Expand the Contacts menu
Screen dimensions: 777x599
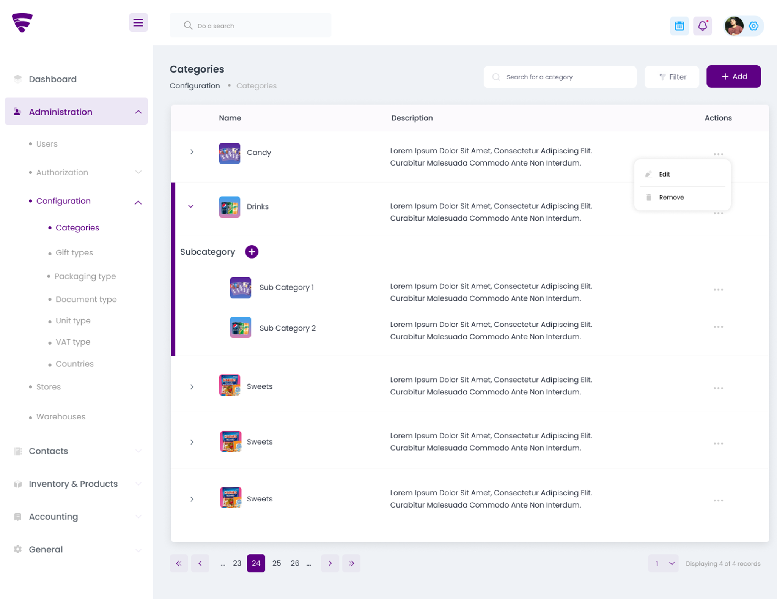[x=138, y=451]
